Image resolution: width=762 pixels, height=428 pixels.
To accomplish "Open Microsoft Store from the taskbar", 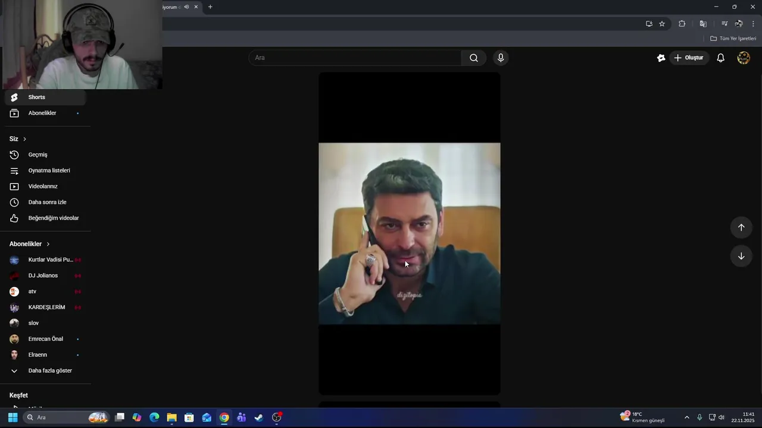I will (189, 417).
